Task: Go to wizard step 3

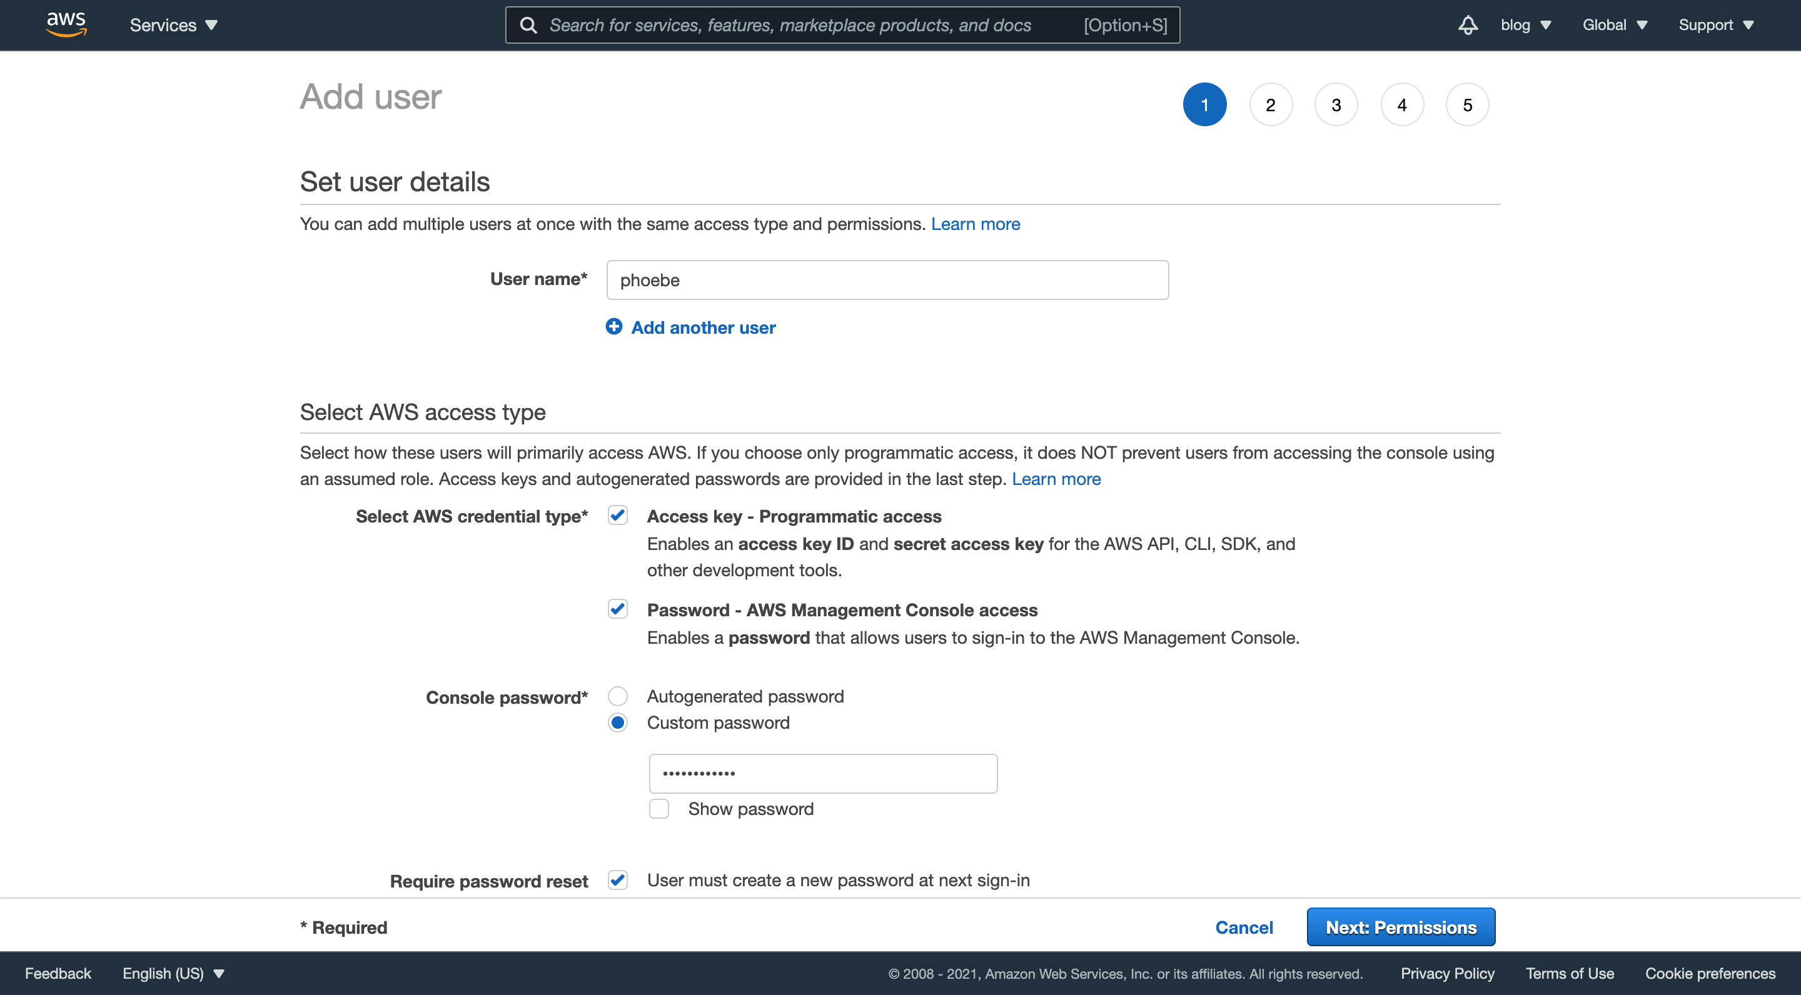Action: click(1336, 105)
